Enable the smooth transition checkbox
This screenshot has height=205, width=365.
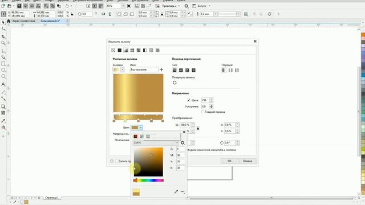tap(203, 112)
